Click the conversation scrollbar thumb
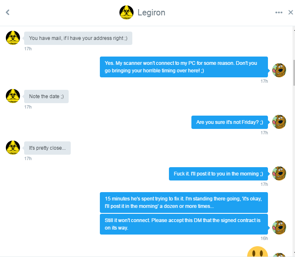 [294, 73]
